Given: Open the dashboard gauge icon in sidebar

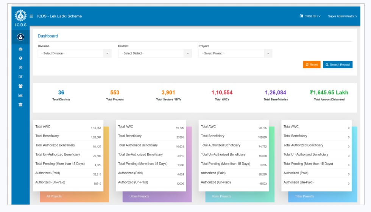Looking at the screenshot, I should (x=20, y=49).
